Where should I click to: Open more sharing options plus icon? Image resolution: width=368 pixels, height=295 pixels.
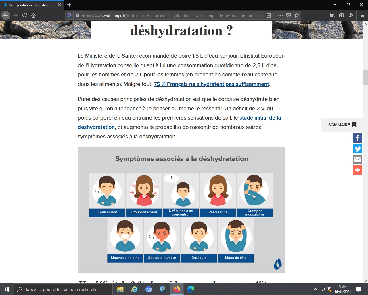pyautogui.click(x=357, y=170)
